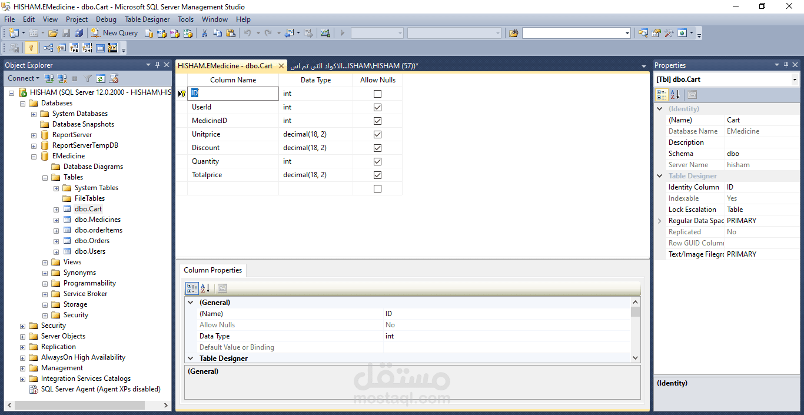
Task: Click the Alphabetical sort button in Properties panel
Action: point(675,95)
